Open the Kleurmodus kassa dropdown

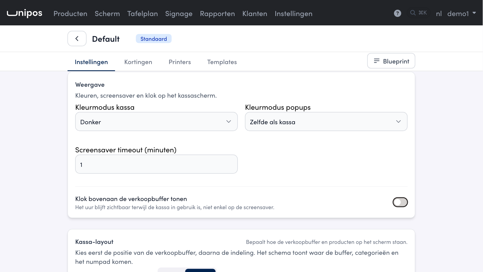pyautogui.click(x=156, y=121)
